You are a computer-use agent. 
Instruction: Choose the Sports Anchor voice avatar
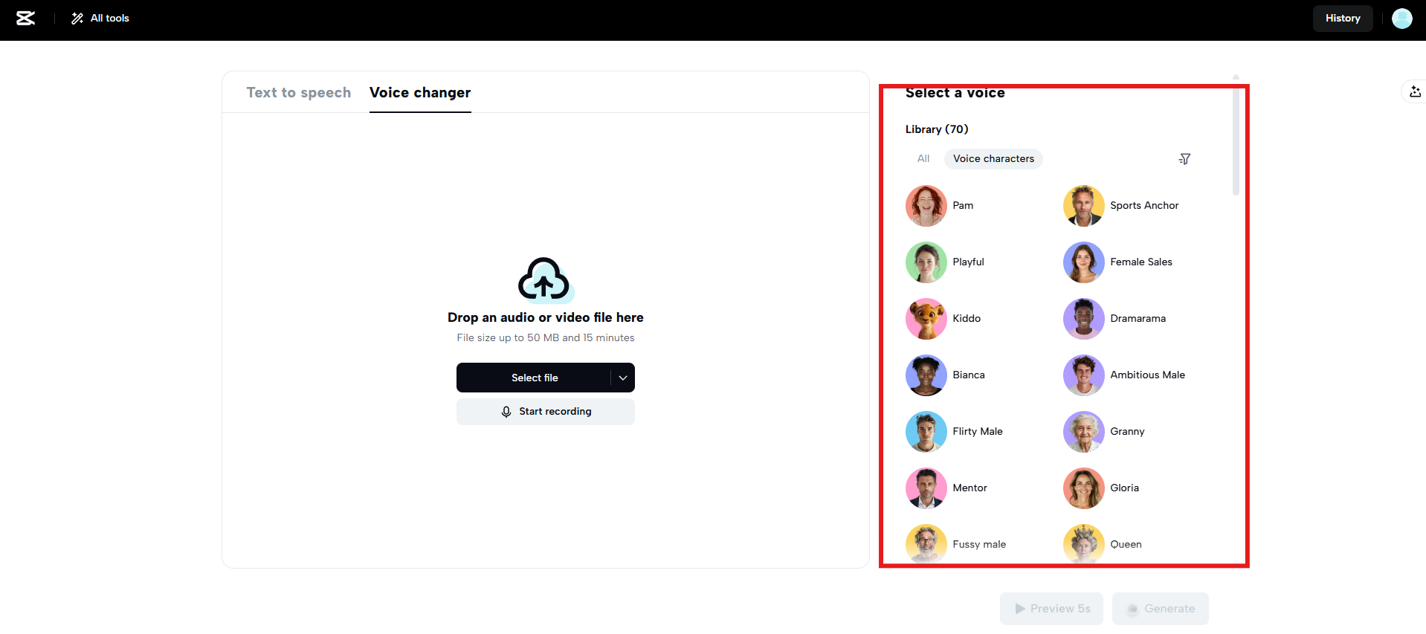(1084, 206)
